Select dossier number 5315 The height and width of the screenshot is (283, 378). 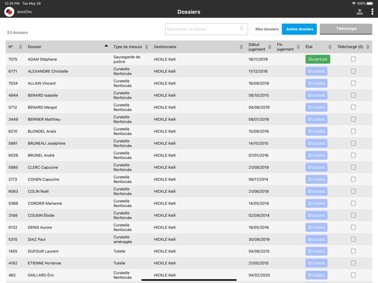(13, 239)
